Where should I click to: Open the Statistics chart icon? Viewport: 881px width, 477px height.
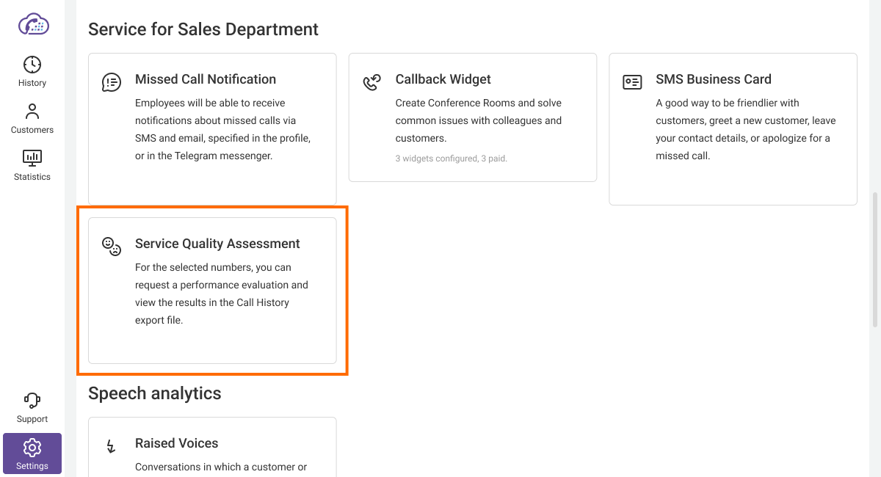(32, 158)
